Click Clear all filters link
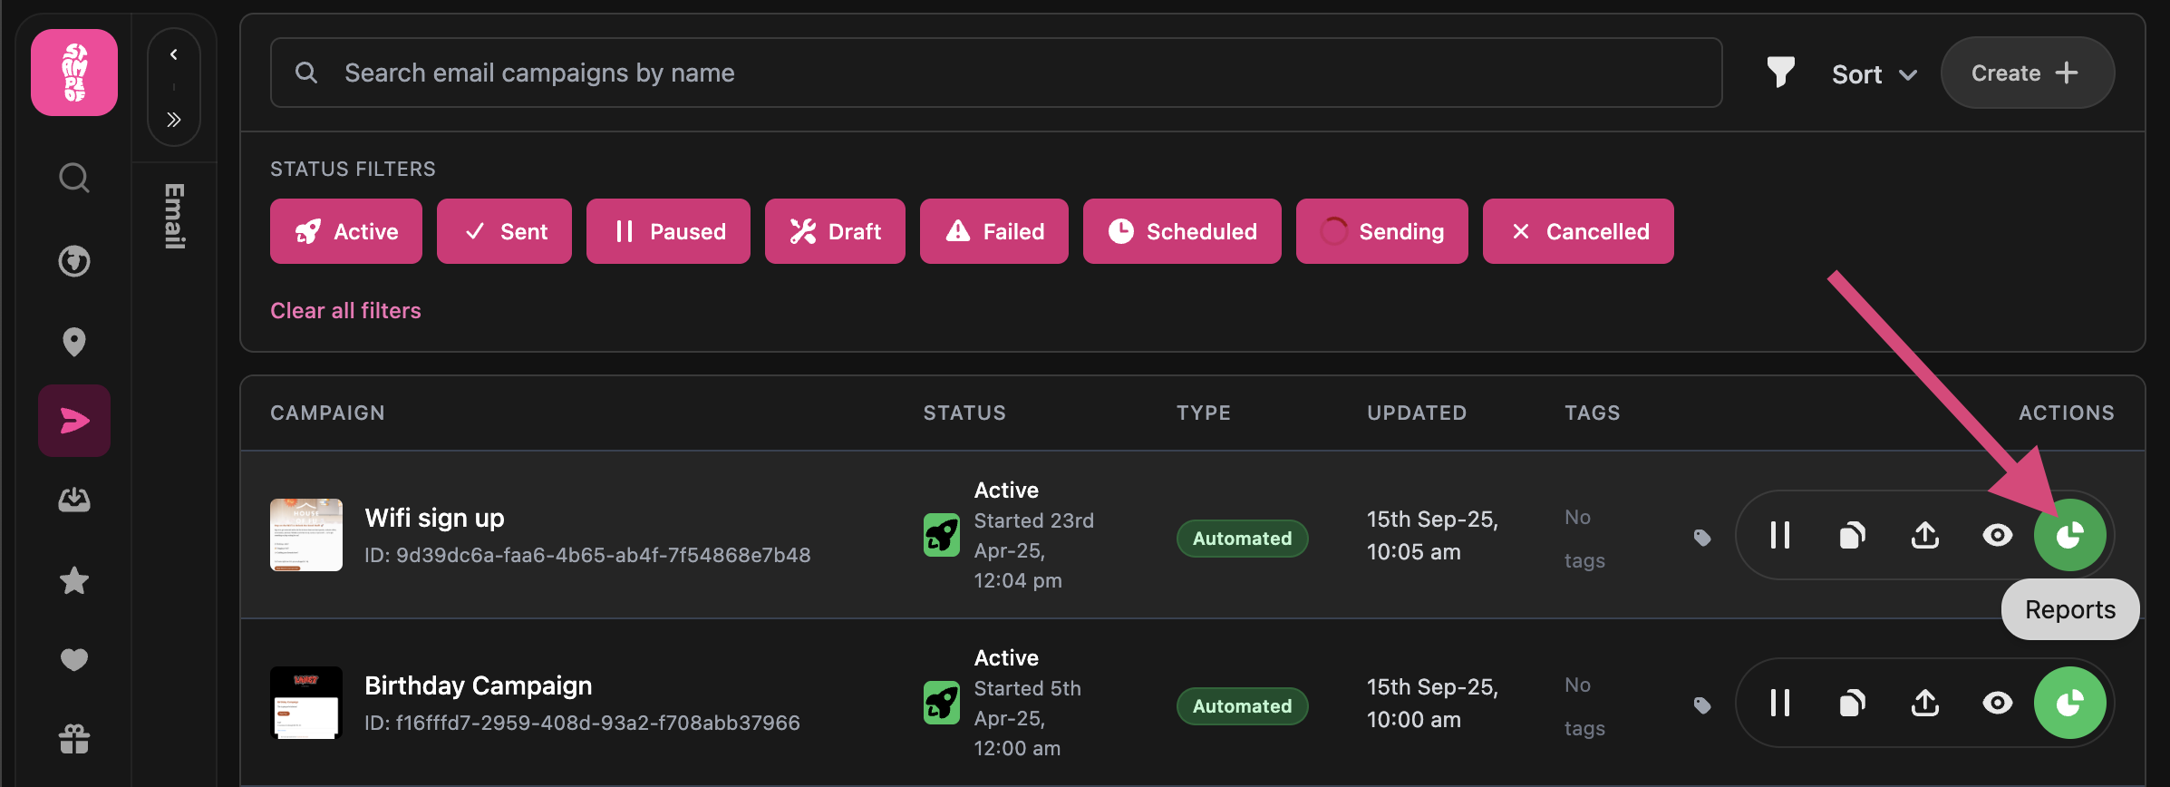This screenshot has height=787, width=2170. pyautogui.click(x=345, y=311)
